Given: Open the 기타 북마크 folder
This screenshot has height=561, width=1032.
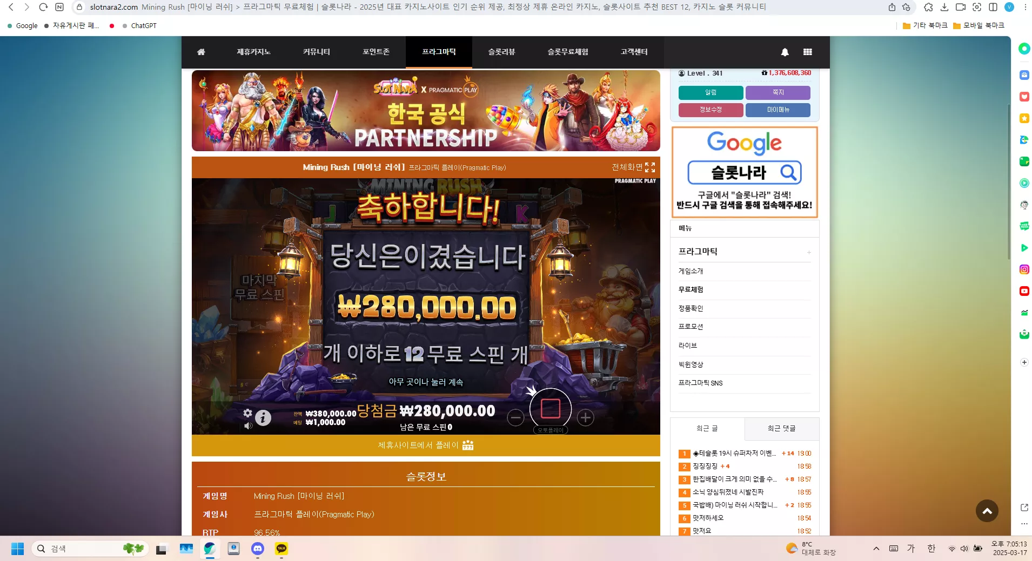Looking at the screenshot, I should click(x=925, y=25).
